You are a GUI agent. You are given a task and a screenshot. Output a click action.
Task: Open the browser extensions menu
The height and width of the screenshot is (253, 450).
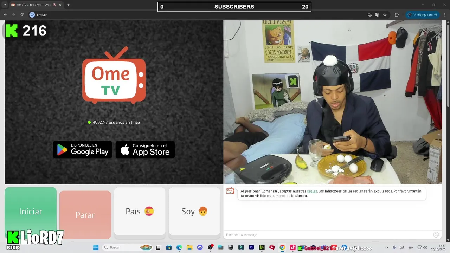[x=397, y=15]
